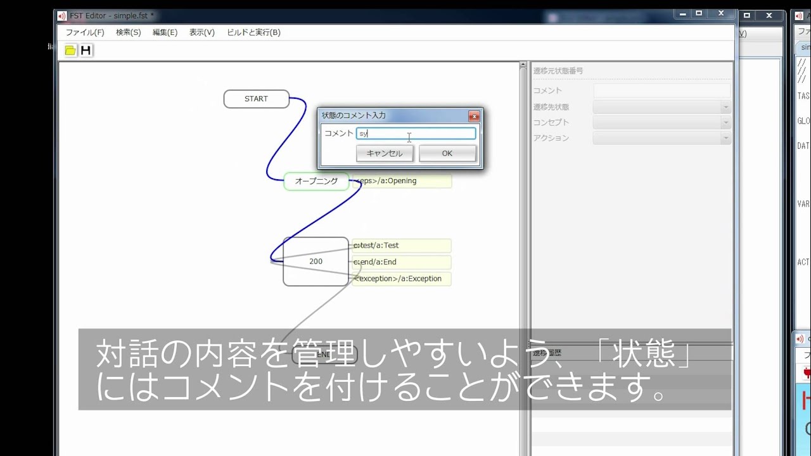The height and width of the screenshot is (456, 811).
Task: Confirm comment with OK button
Action: (447, 153)
